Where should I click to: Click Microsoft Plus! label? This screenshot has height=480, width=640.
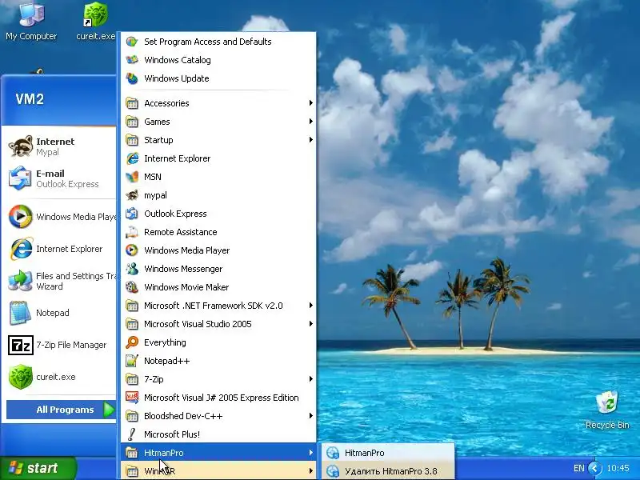[x=172, y=434]
